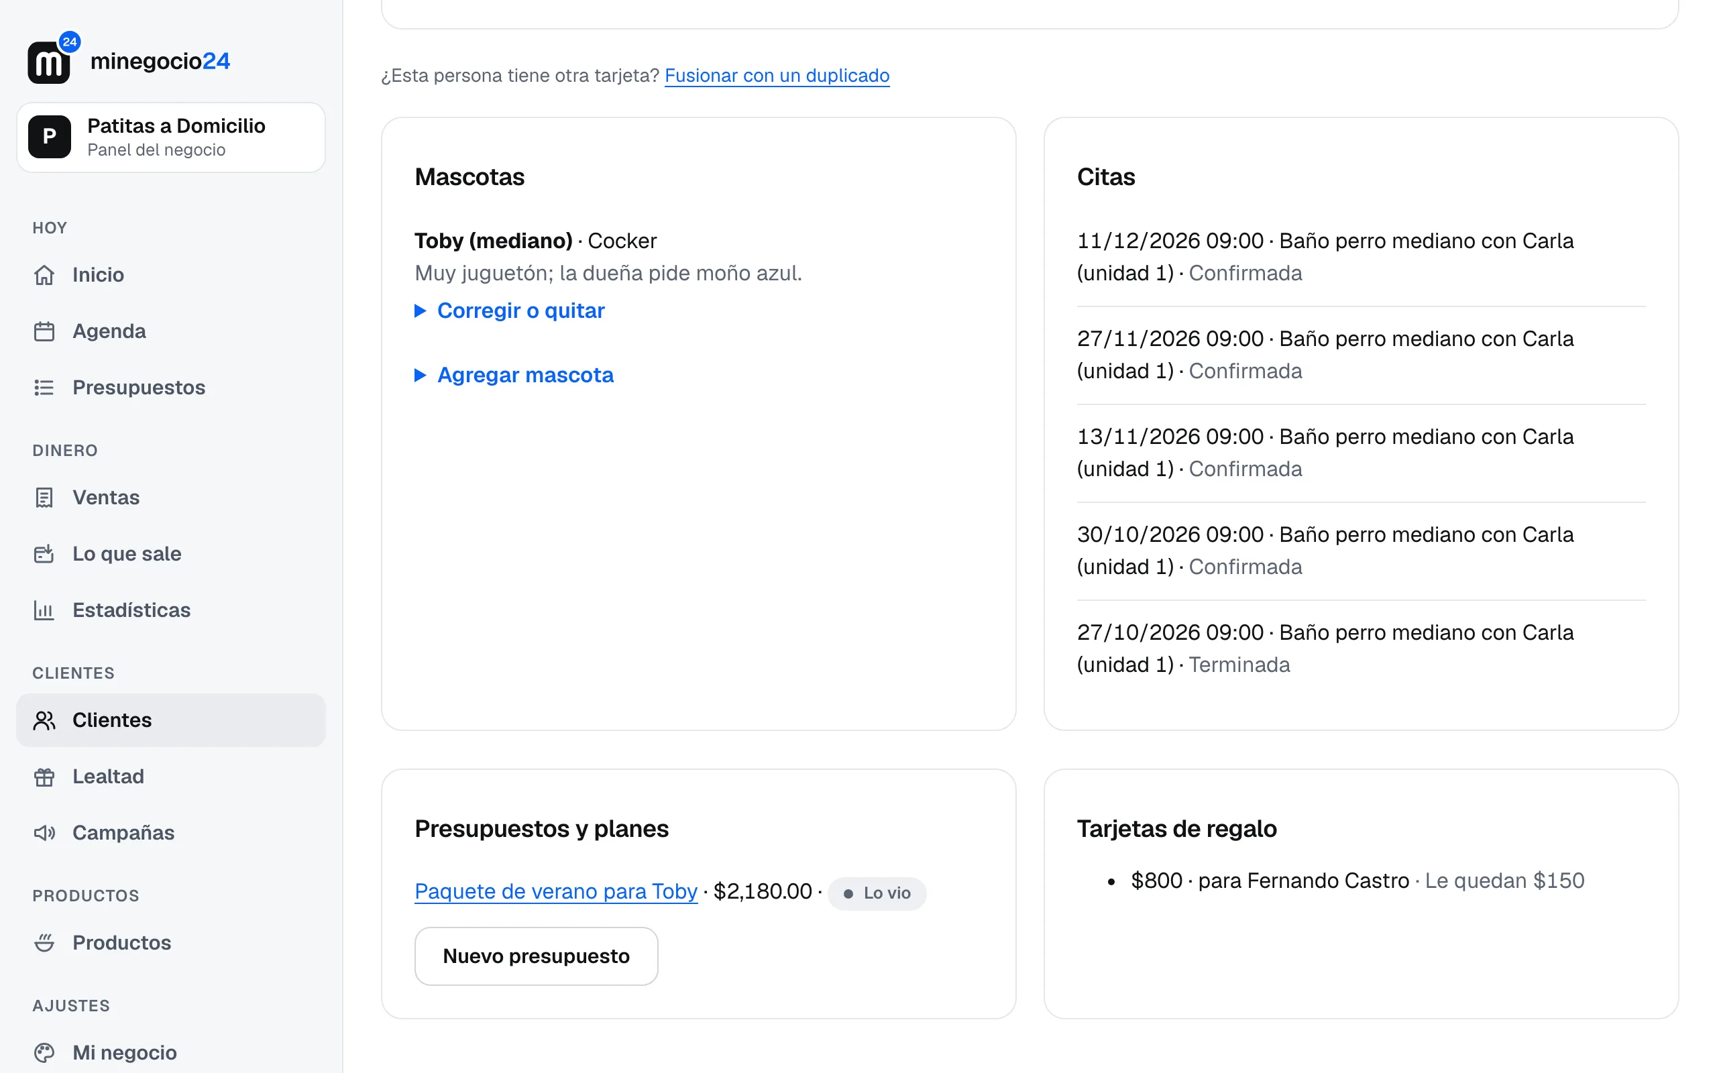Open Paquete de verano para Toby link
This screenshot has height=1073, width=1717.
pos(556,891)
